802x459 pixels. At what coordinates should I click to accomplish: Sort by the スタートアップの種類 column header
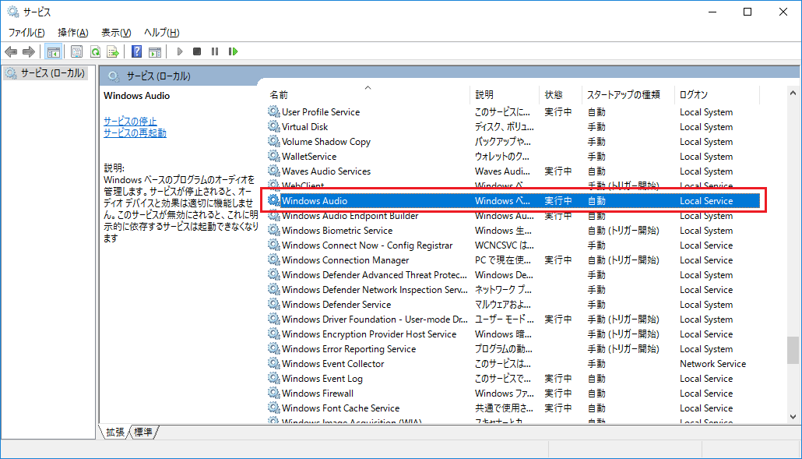pyautogui.click(x=628, y=94)
